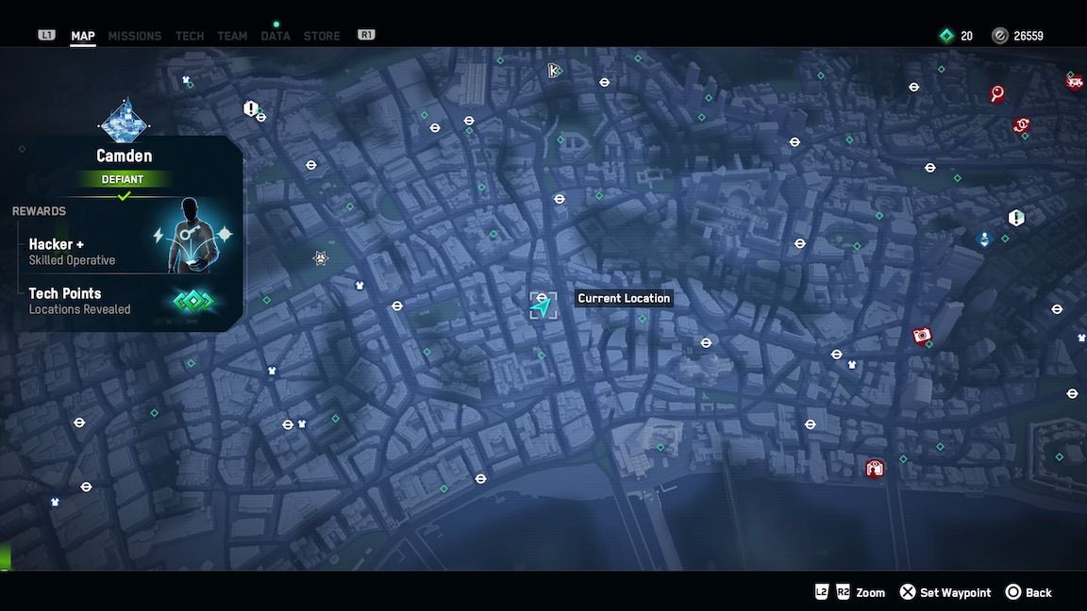
Task: Select the red magnifying glass map marker
Action: coord(996,93)
